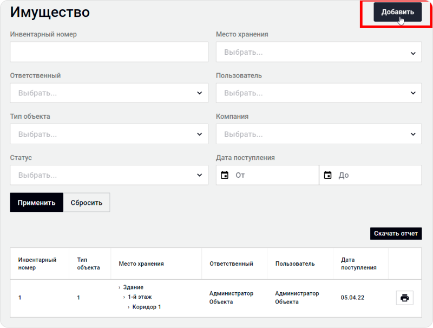Click the 'Ответственный' column header
The height and width of the screenshot is (328, 433).
[x=231, y=263]
